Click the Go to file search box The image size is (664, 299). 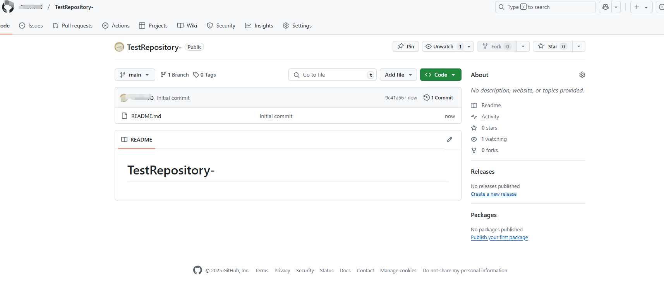(333, 75)
